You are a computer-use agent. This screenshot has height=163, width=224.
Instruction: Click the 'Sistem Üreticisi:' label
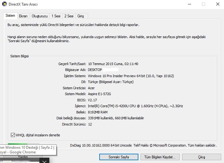(74, 88)
